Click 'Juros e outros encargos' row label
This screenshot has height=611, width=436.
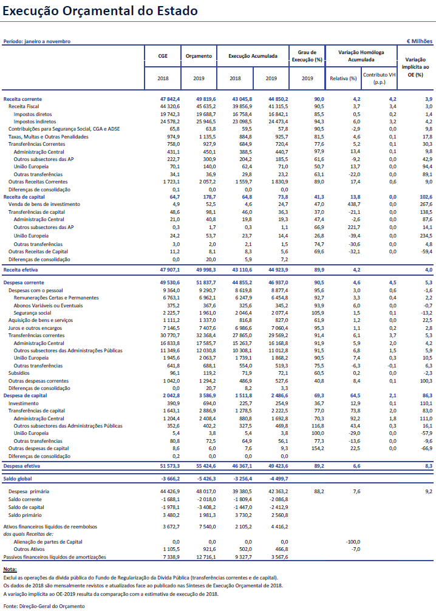(x=35, y=328)
